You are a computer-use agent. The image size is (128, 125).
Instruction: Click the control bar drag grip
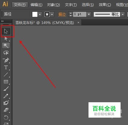tap(2, 14)
